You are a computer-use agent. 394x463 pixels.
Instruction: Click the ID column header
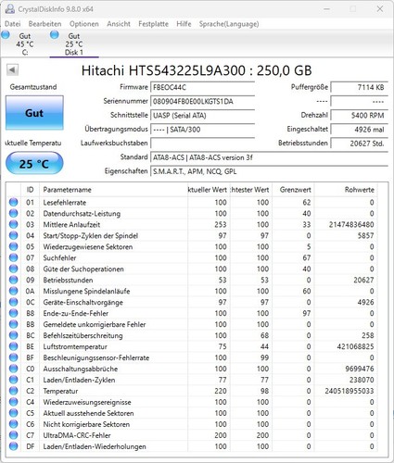30,190
